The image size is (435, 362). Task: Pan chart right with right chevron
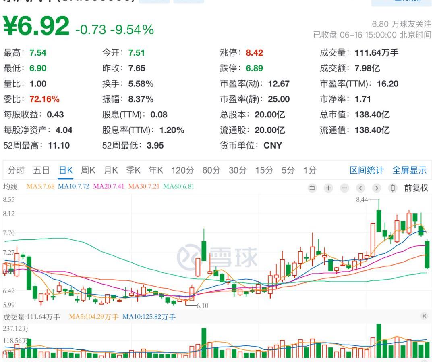point(377,188)
